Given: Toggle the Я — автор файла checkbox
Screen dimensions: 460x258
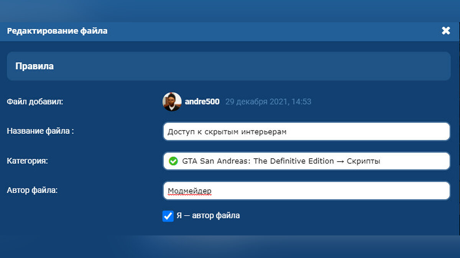Looking at the screenshot, I should [x=168, y=216].
